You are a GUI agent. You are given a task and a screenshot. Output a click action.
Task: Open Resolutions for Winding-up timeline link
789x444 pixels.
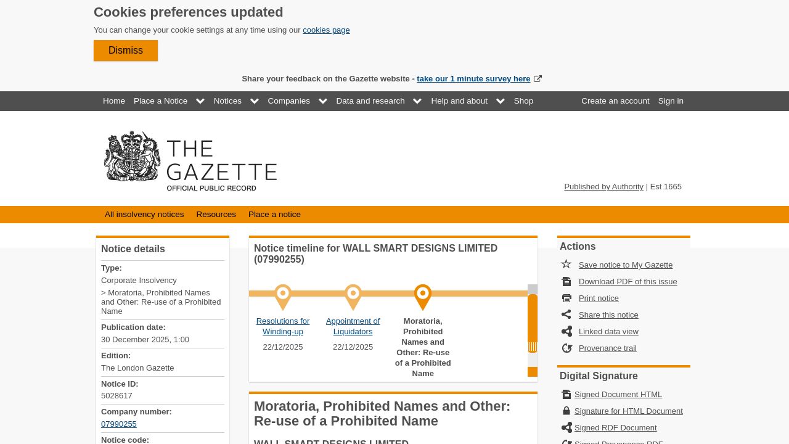click(283, 326)
